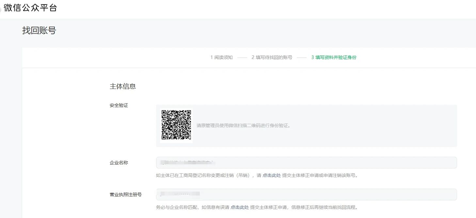
Task: Click the 主体信息 section heading
Action: click(123, 86)
